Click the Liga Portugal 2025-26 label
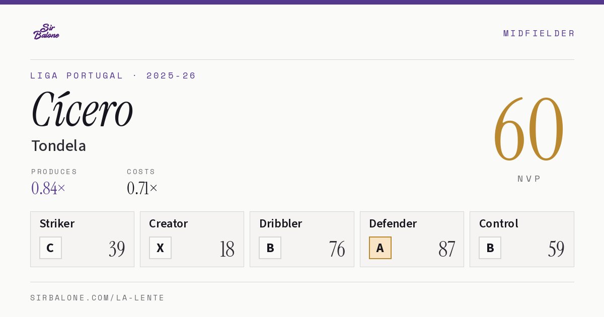Image resolution: width=604 pixels, height=317 pixels. 113,75
